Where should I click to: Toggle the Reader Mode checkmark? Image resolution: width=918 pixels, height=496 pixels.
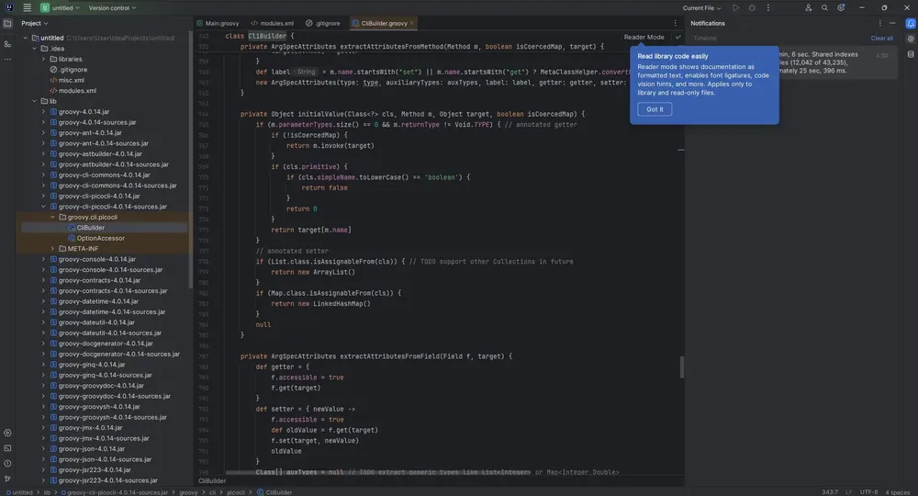point(678,37)
